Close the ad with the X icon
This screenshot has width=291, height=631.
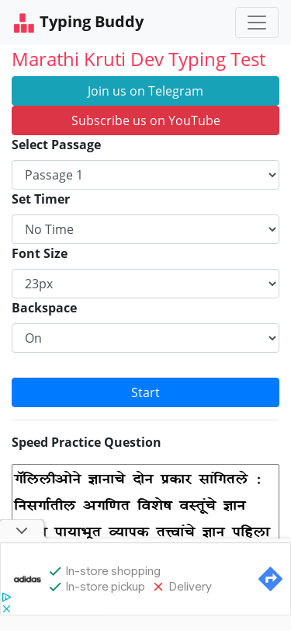6,608
